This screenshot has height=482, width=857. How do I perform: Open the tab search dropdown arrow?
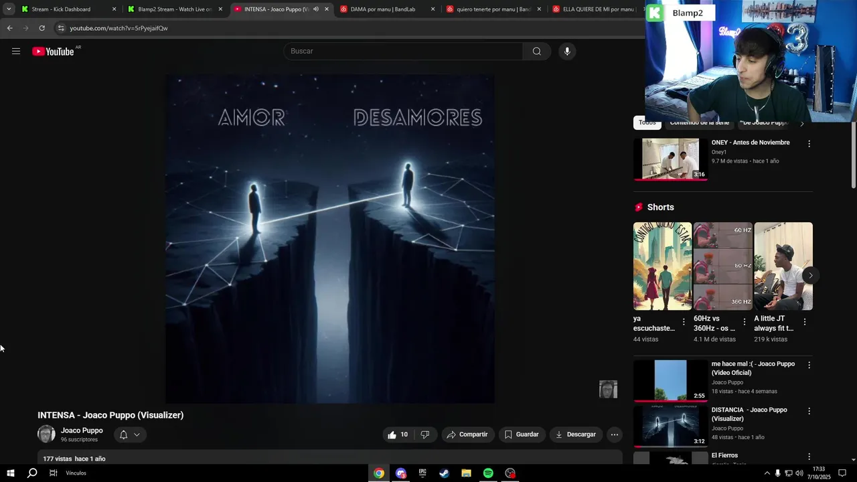tap(9, 9)
